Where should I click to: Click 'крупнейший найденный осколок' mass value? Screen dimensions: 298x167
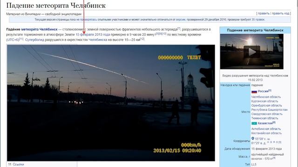point(268,157)
